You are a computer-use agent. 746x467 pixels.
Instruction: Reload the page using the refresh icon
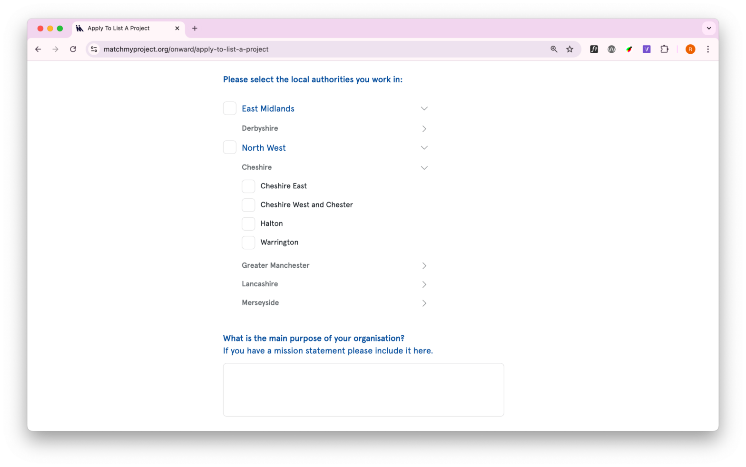click(x=73, y=49)
